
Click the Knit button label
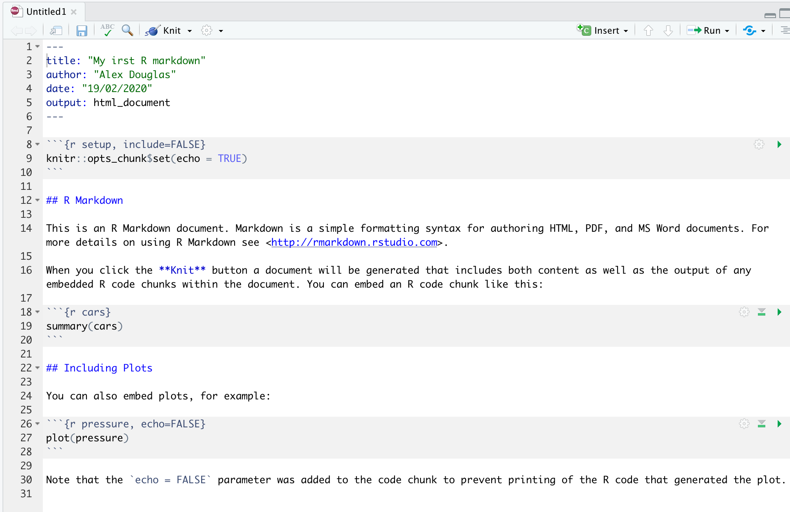click(x=172, y=30)
